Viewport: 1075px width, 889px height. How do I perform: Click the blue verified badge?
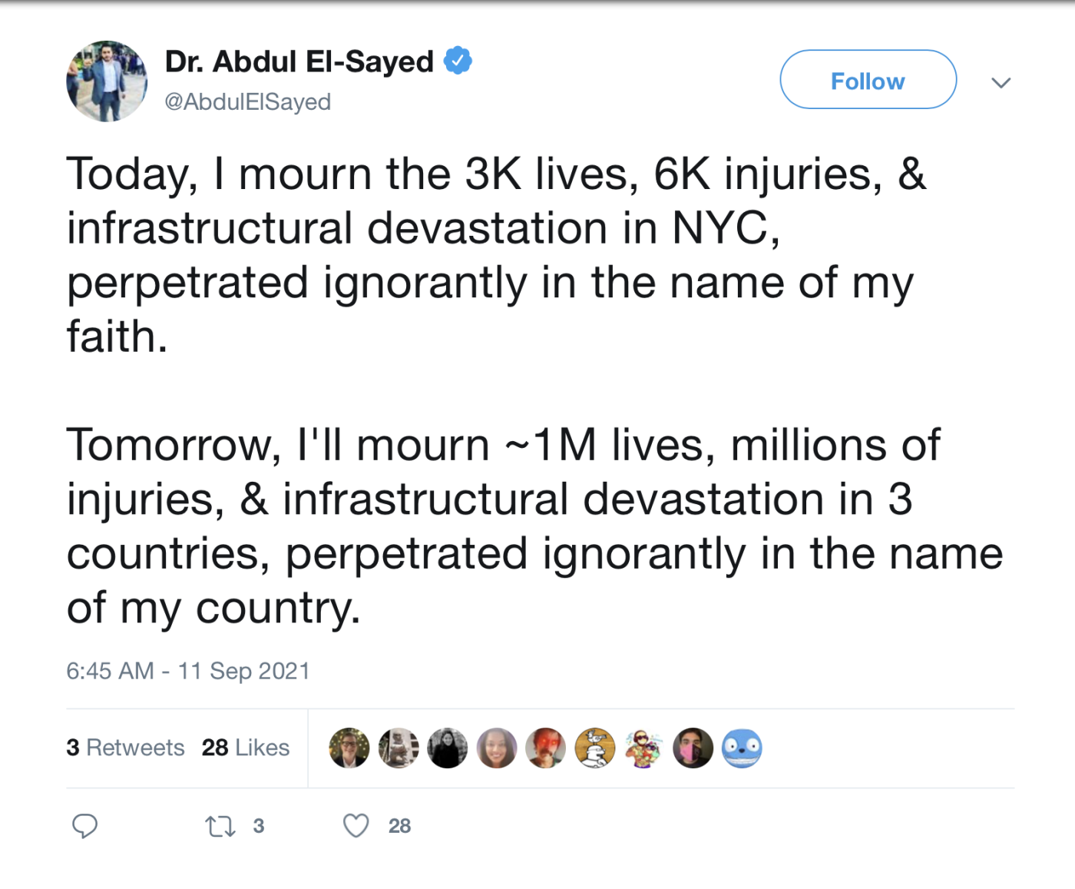pyautogui.click(x=458, y=61)
